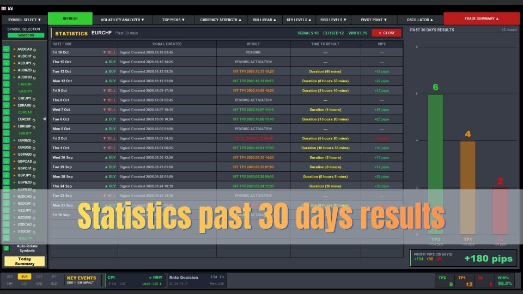523x294 pixels.
Task: Select the green EURCAD symbol name
Action: point(26,112)
